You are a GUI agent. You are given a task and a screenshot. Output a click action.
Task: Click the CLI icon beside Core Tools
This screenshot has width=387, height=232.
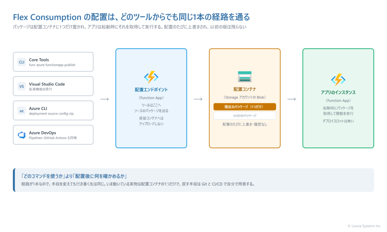point(22,62)
